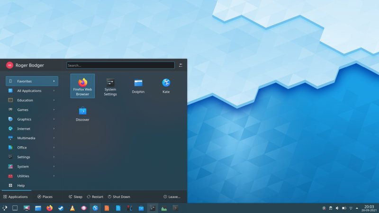
Task: Open the Wi-Fi network icon in system tray
Action: click(x=351, y=208)
